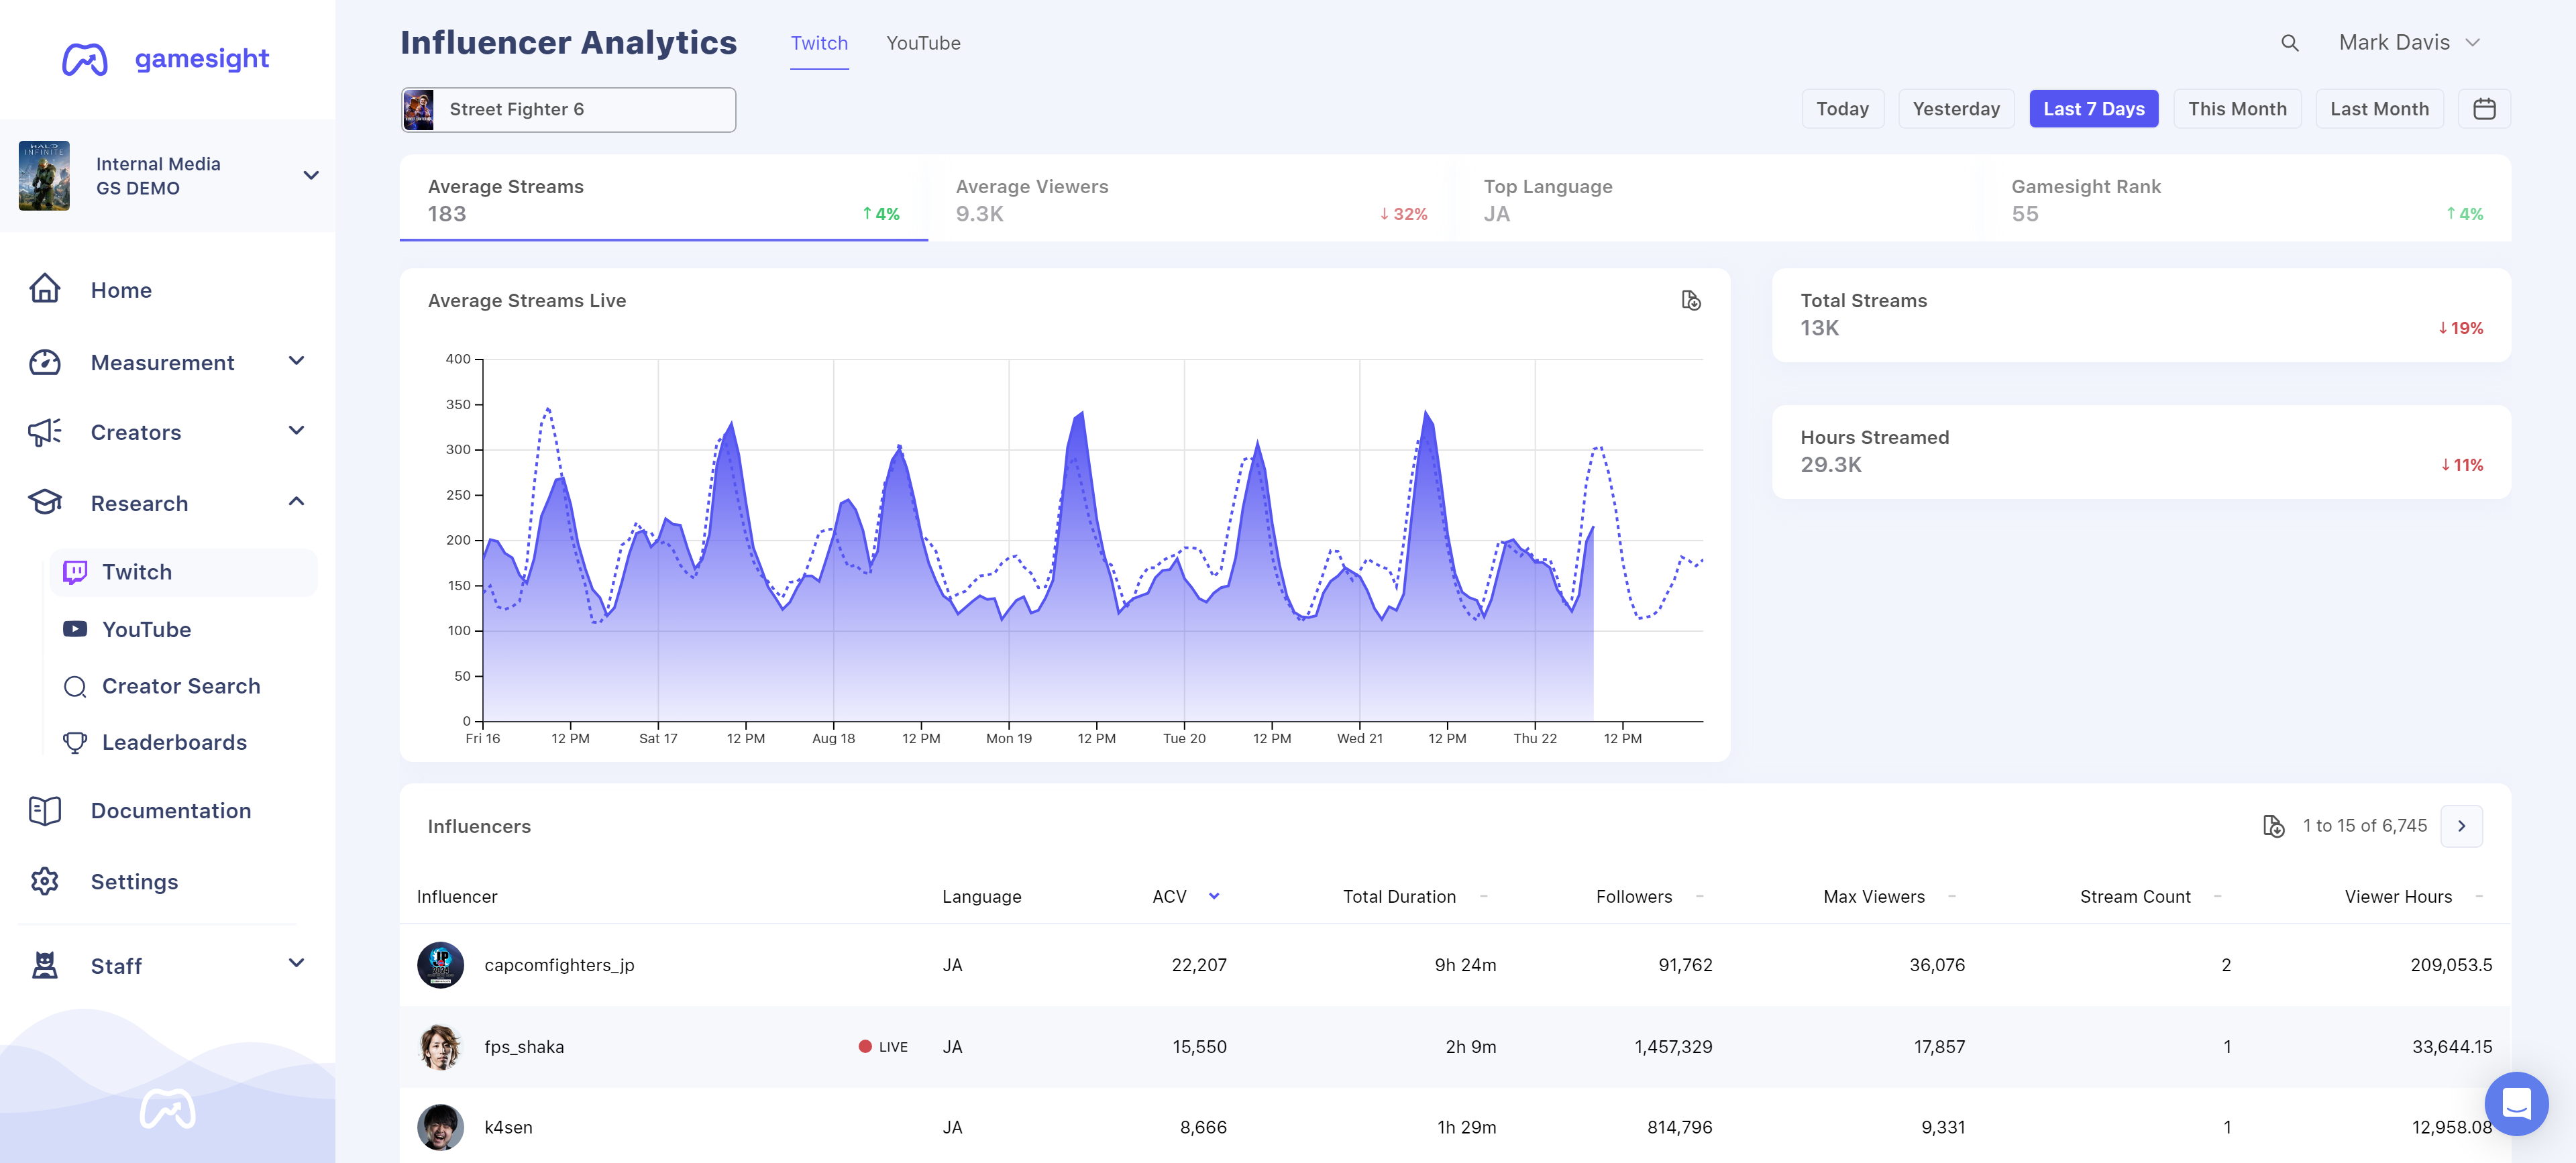Click the Language column header
Viewport: 2576px width, 1163px height.
(981, 897)
